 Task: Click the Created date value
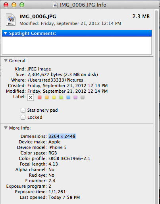point(67,86)
